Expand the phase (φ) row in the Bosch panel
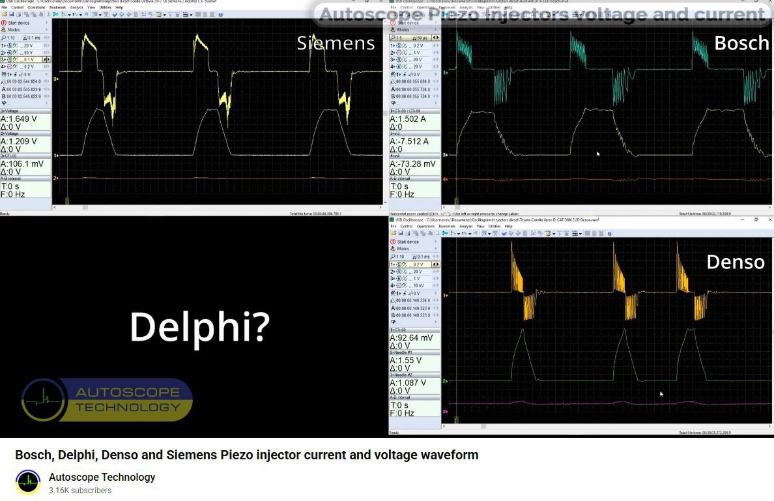The image size is (774, 501). (x=437, y=103)
